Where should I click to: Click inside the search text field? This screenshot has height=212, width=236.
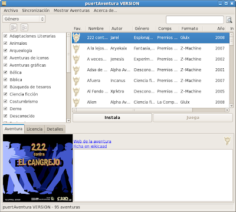tap(195, 20)
